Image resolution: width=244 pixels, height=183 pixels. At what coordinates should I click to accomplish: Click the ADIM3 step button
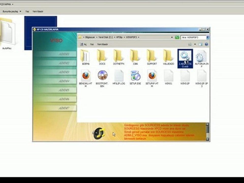pyautogui.click(x=56, y=72)
